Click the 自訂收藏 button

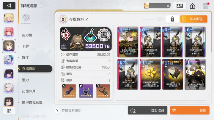147,110
